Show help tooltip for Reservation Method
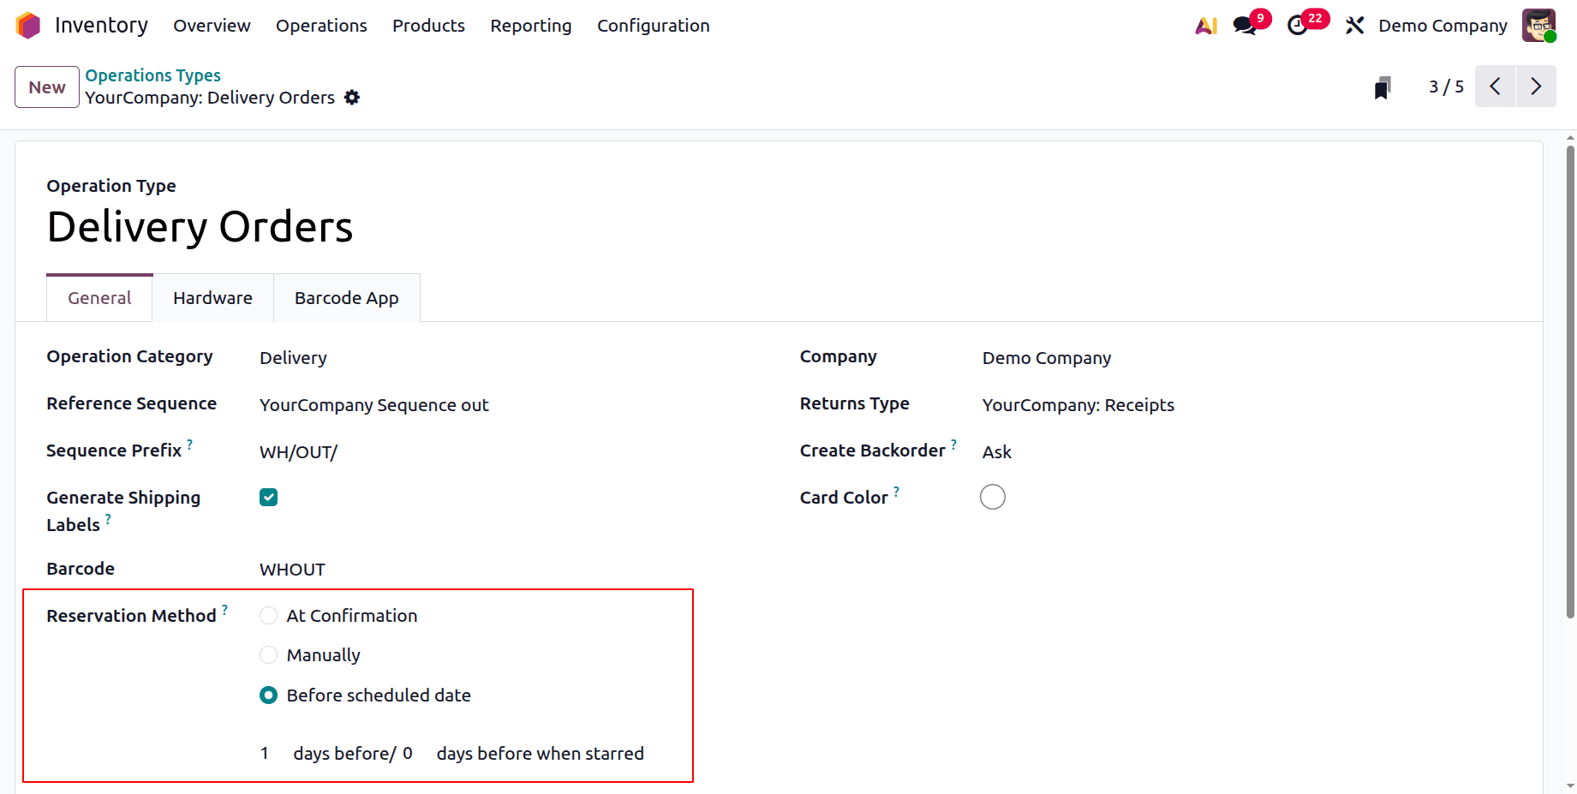 tap(225, 609)
